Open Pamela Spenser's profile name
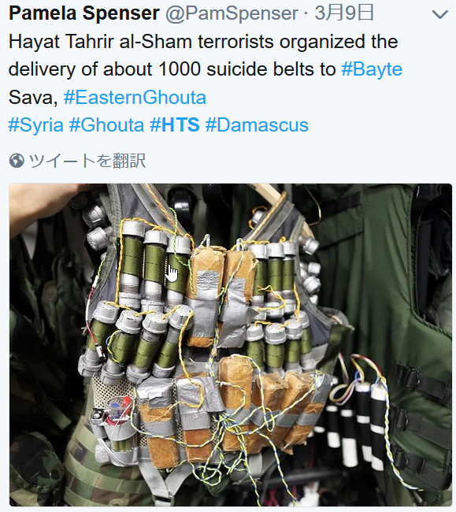This screenshot has width=456, height=512. (84, 13)
